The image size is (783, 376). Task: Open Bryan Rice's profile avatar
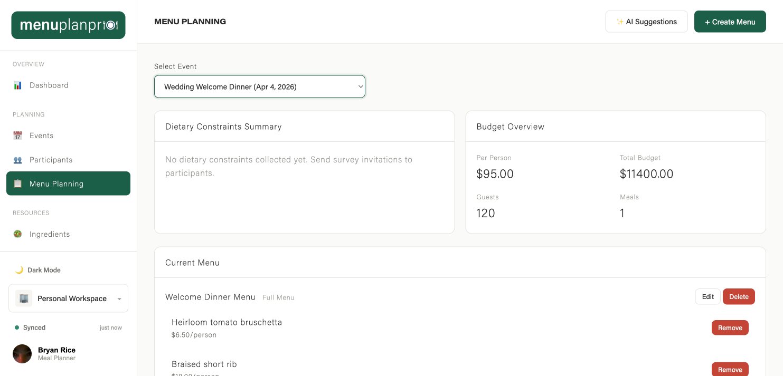click(22, 353)
